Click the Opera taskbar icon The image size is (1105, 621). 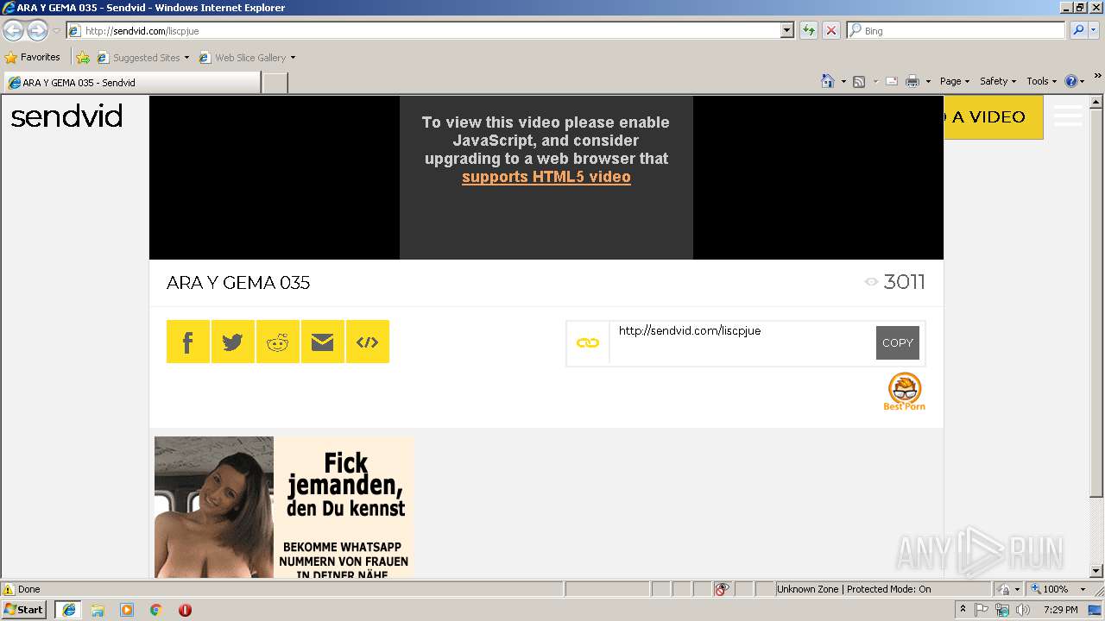pyautogui.click(x=185, y=609)
